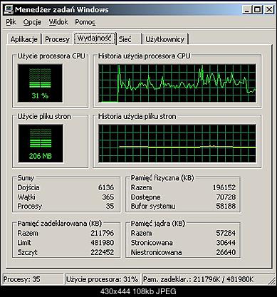This screenshot has width=277, height=297.
Task: Open the Widok menu
Action: (x=58, y=22)
